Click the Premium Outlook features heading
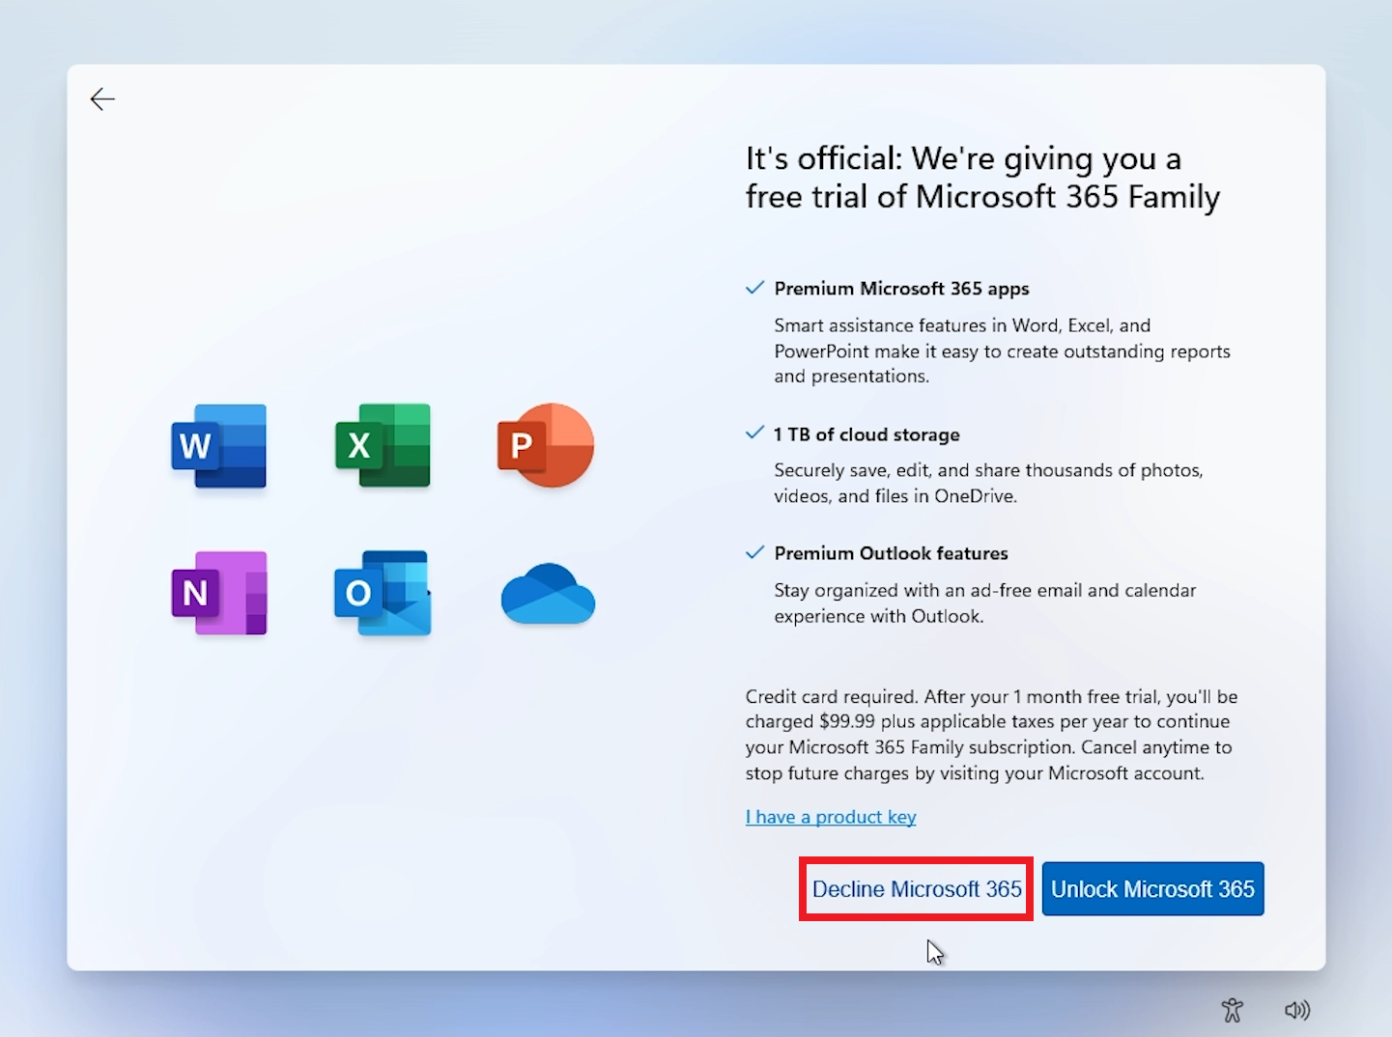 pyautogui.click(x=890, y=552)
